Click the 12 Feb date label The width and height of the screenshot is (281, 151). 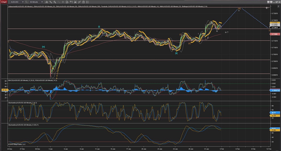[x=269, y=149]
